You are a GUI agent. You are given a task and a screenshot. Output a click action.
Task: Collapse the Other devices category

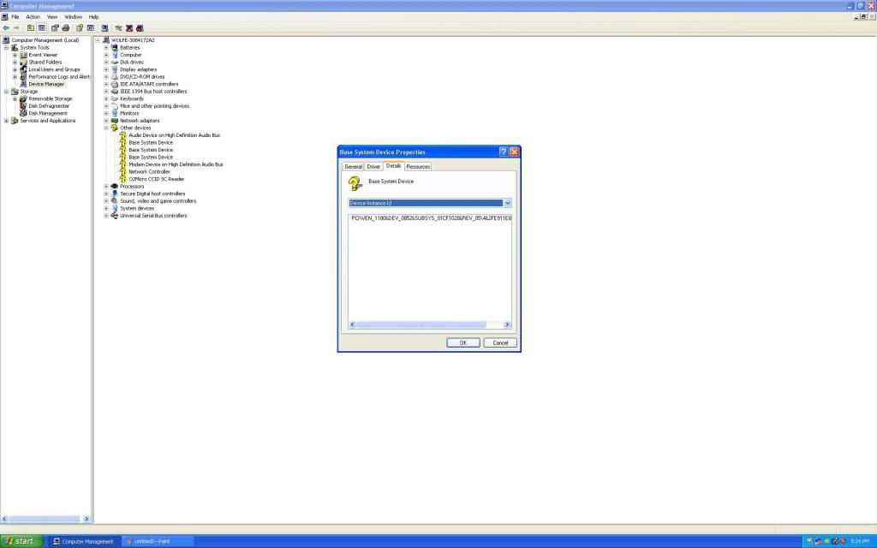106,128
